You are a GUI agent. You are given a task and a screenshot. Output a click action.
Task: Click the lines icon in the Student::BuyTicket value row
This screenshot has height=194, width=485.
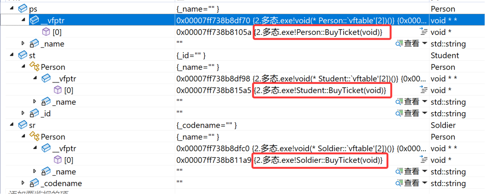[x=423, y=90]
